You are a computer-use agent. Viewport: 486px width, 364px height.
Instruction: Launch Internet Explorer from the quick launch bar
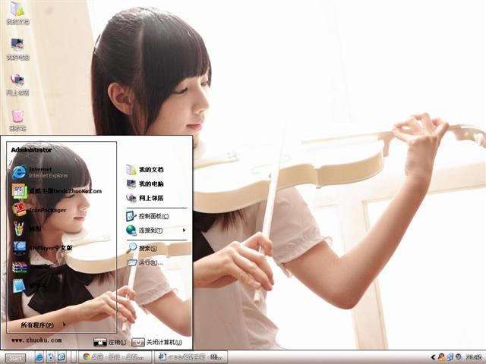[39, 357]
